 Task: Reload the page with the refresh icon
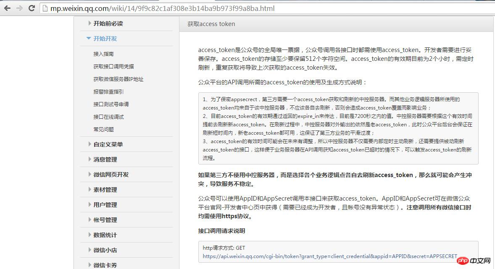pyautogui.click(x=31, y=7)
